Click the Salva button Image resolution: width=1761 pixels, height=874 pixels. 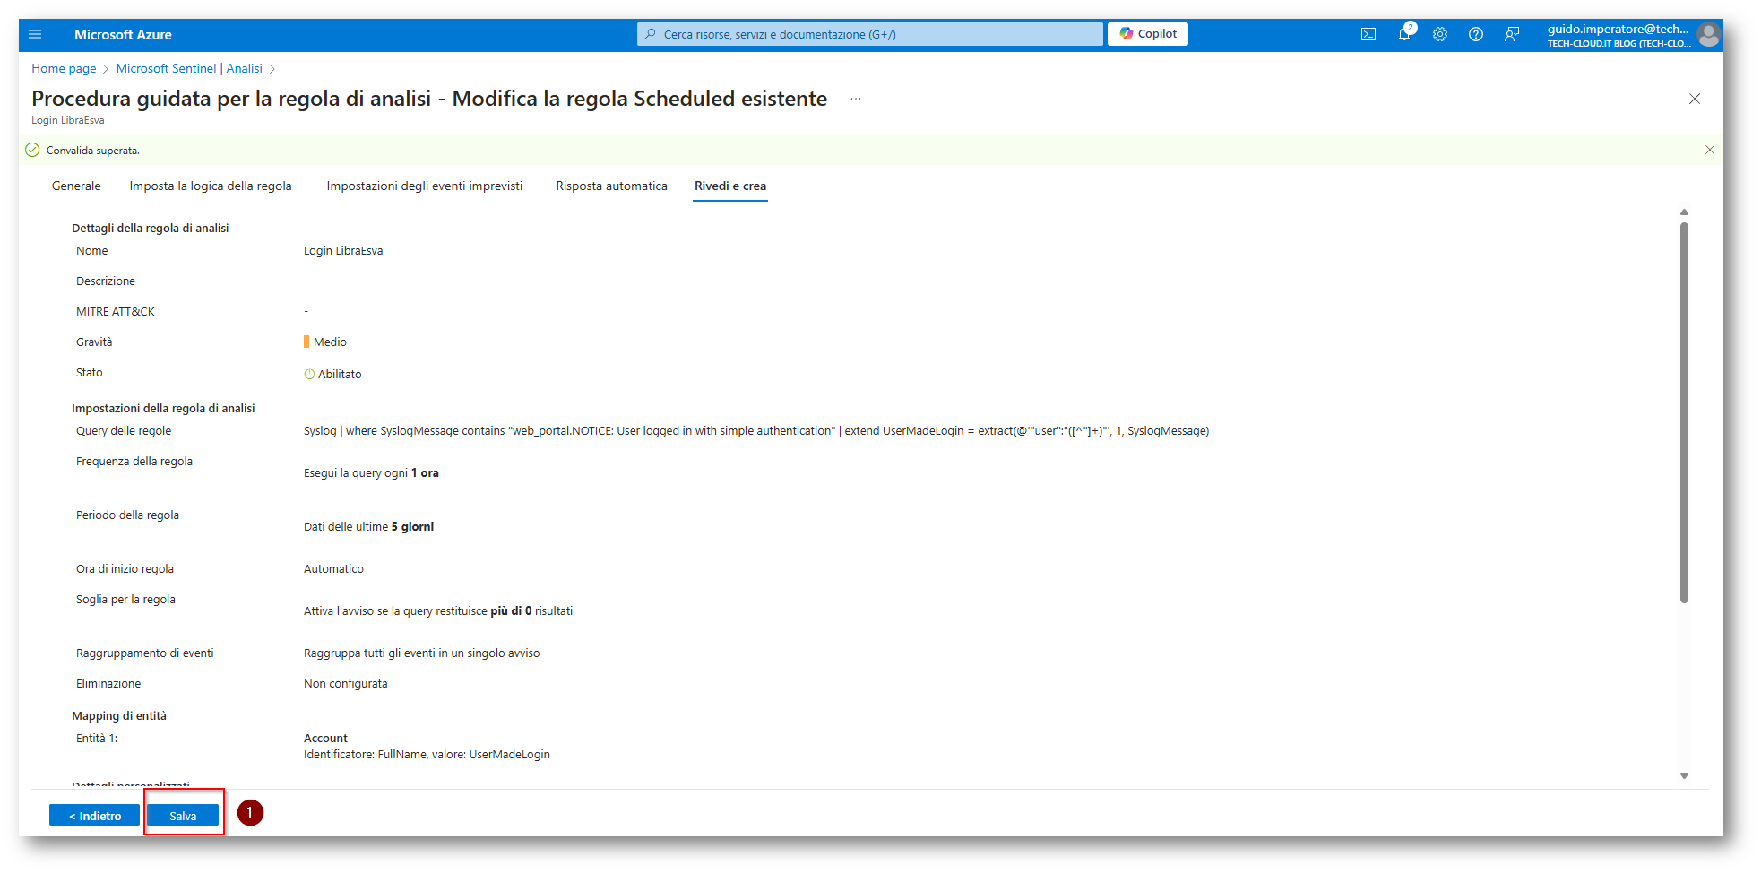point(183,816)
